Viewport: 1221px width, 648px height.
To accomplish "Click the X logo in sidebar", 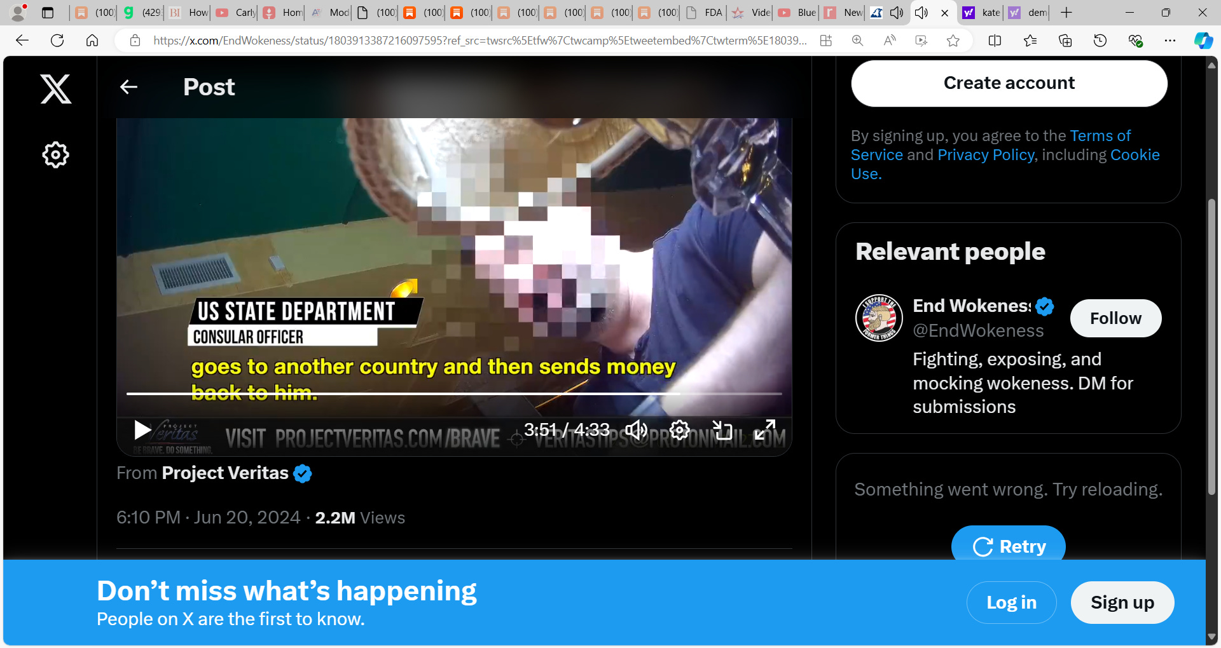I will click(56, 88).
